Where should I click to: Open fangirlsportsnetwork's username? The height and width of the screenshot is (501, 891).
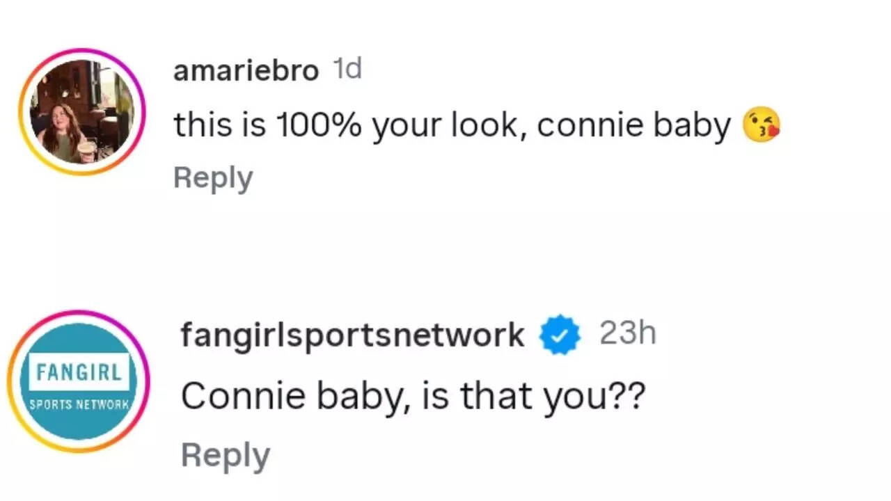pos(352,334)
